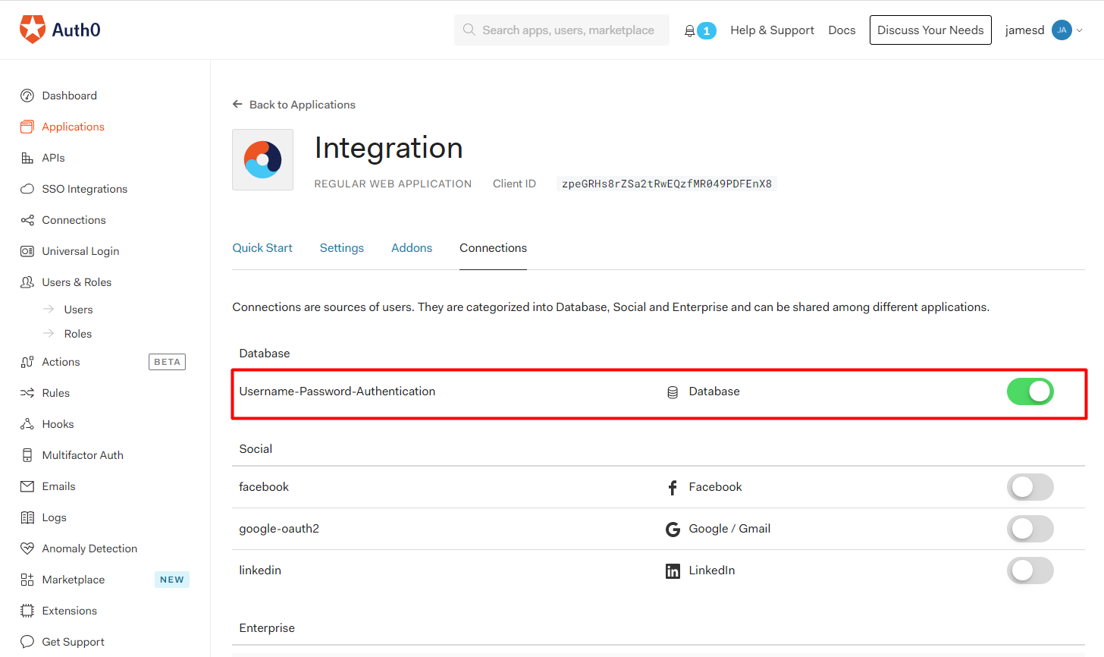Click the Enterprise section heading
Viewport: 1104px width, 657px height.
pyautogui.click(x=267, y=628)
